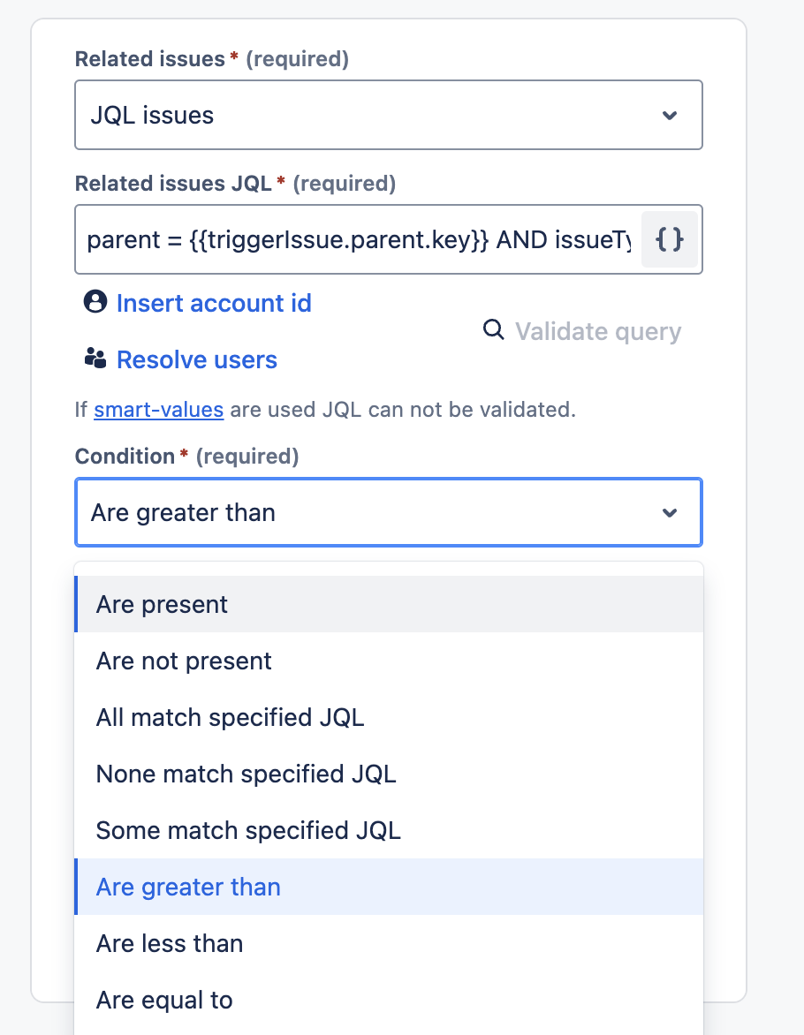Viewport: 804px width, 1035px height.
Task: Collapse the condition options list
Action: (x=389, y=512)
